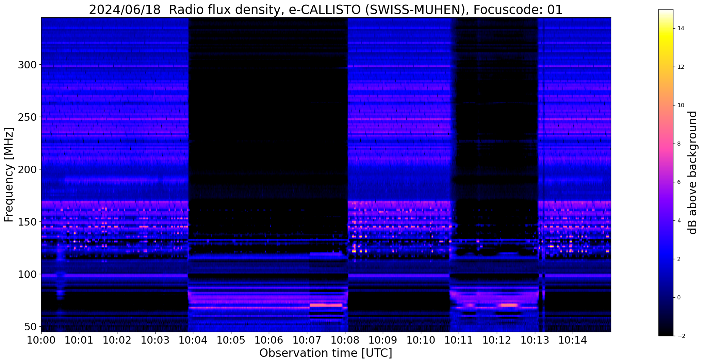Click the 10:13 time tick label
The image size is (703, 363).
[535, 340]
